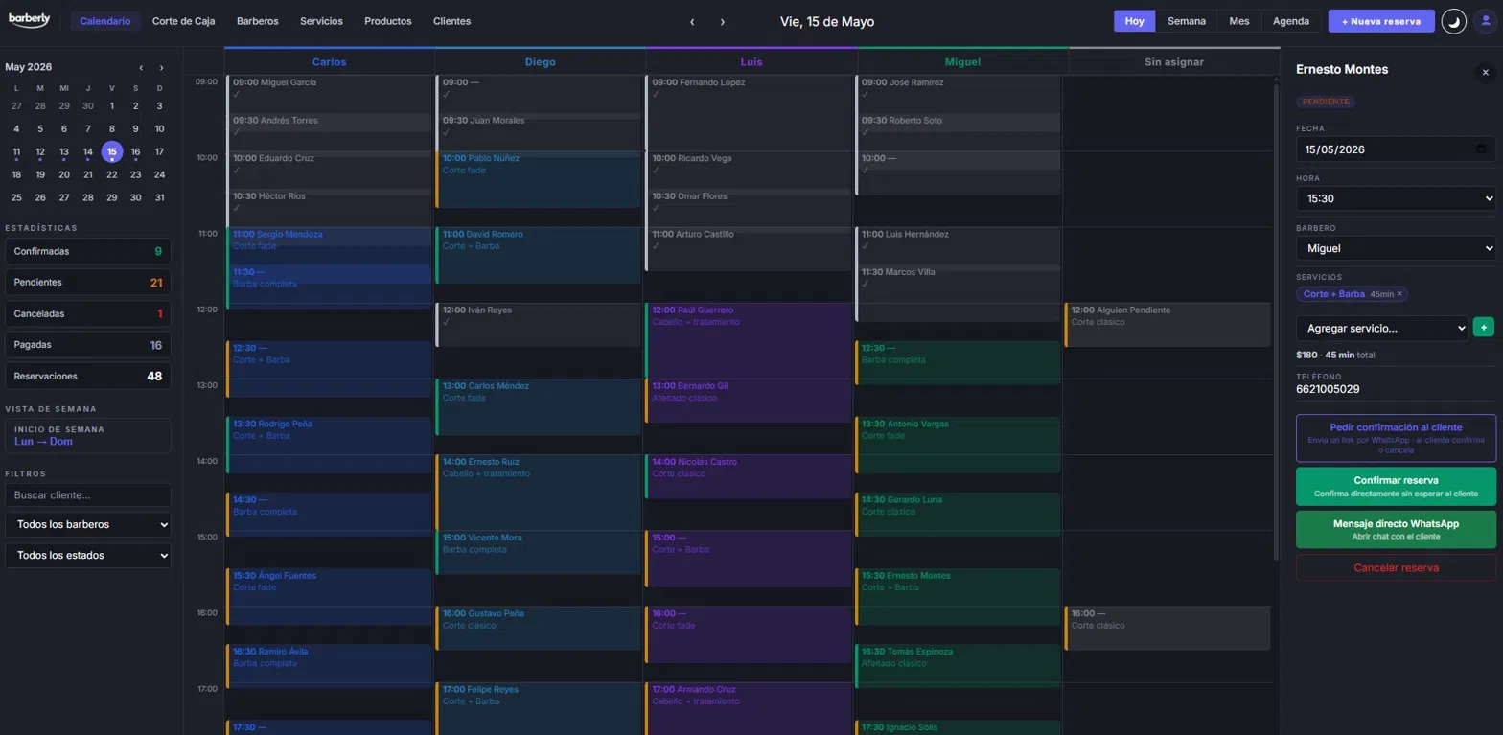Select the Carlos column header
1503x735 pixels.
[x=330, y=61]
